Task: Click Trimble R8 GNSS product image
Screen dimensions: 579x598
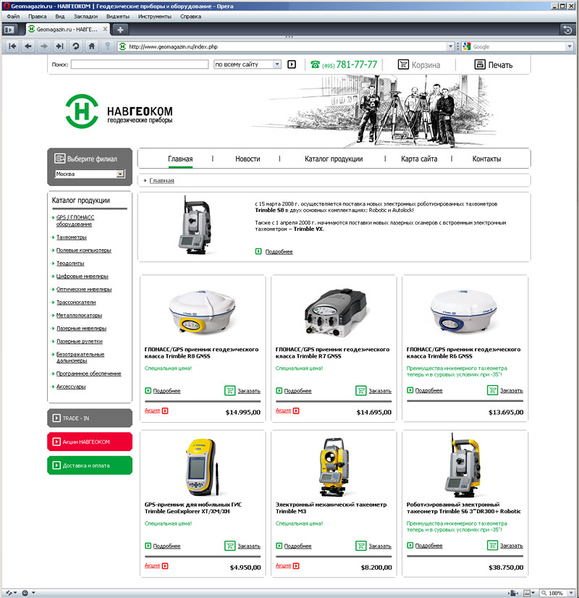Action: (203, 312)
